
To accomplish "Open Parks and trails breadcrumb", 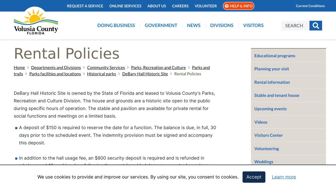I will [x=201, y=67].
